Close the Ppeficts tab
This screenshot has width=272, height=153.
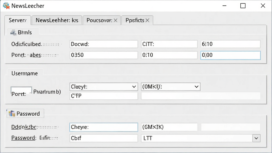click(147, 20)
